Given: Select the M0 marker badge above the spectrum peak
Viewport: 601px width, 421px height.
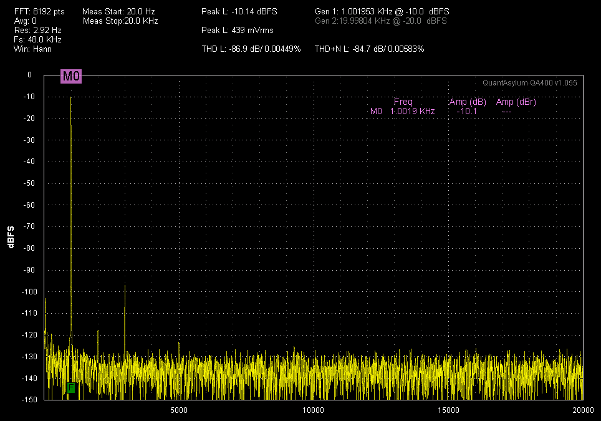Looking at the screenshot, I should point(71,76).
